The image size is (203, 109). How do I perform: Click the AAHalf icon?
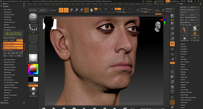click(172, 39)
